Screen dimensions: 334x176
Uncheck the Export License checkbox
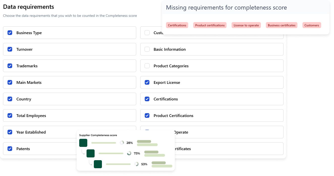click(x=147, y=82)
